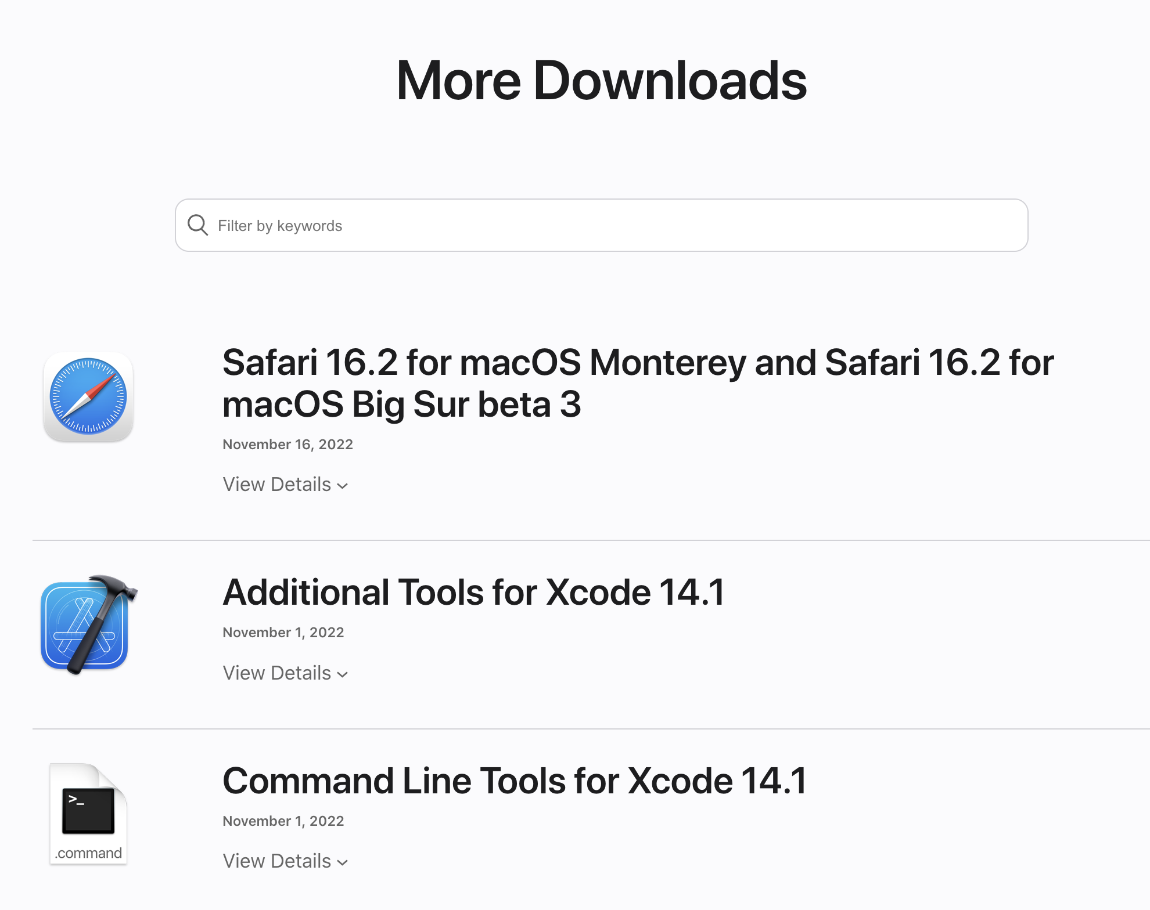Image resolution: width=1150 pixels, height=910 pixels.
Task: Click the .command terminal file icon
Action: pos(88,814)
